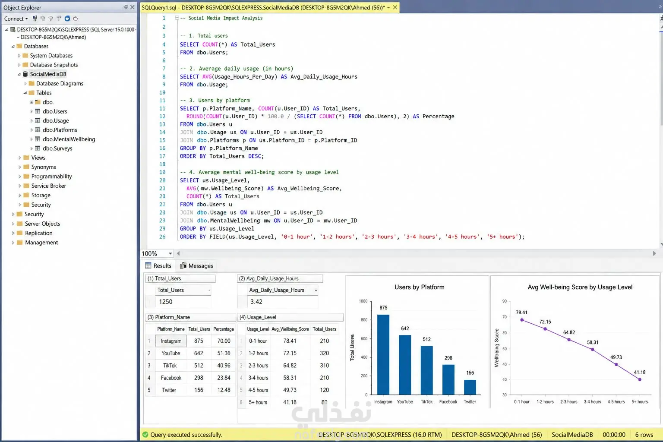Click the Management folder icon
The image size is (663, 442).
20,243
